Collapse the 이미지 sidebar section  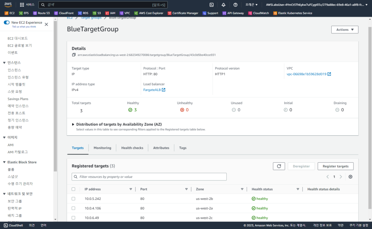(x=4, y=137)
